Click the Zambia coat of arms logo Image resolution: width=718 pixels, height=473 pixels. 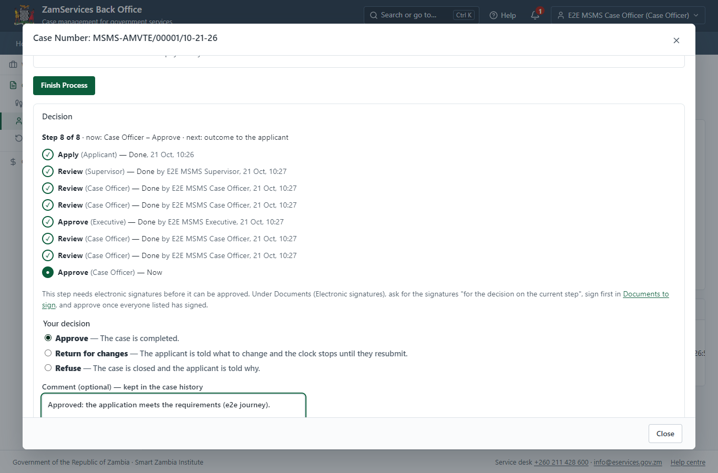click(x=24, y=15)
